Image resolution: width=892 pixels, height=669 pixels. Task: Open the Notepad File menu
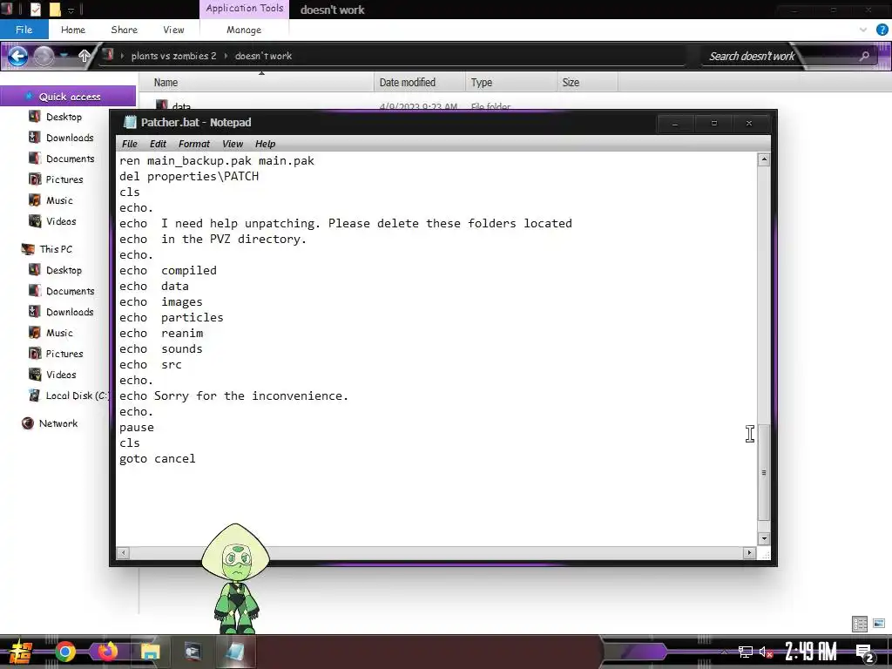tap(129, 144)
